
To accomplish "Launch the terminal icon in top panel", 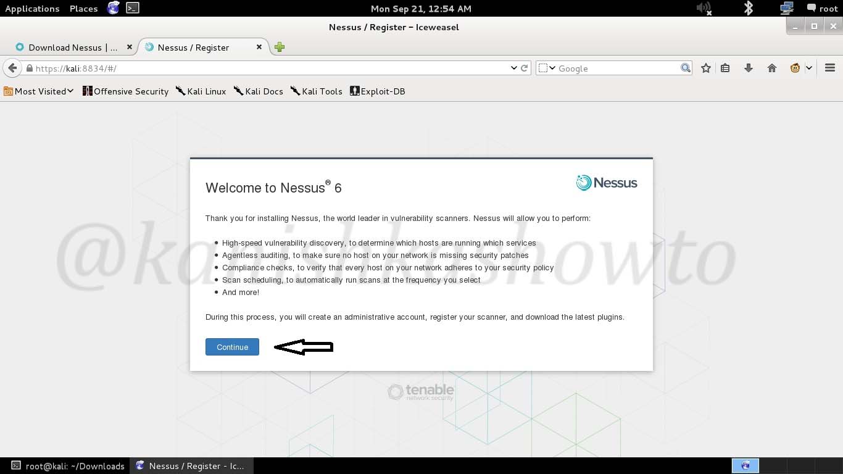I will pos(132,8).
